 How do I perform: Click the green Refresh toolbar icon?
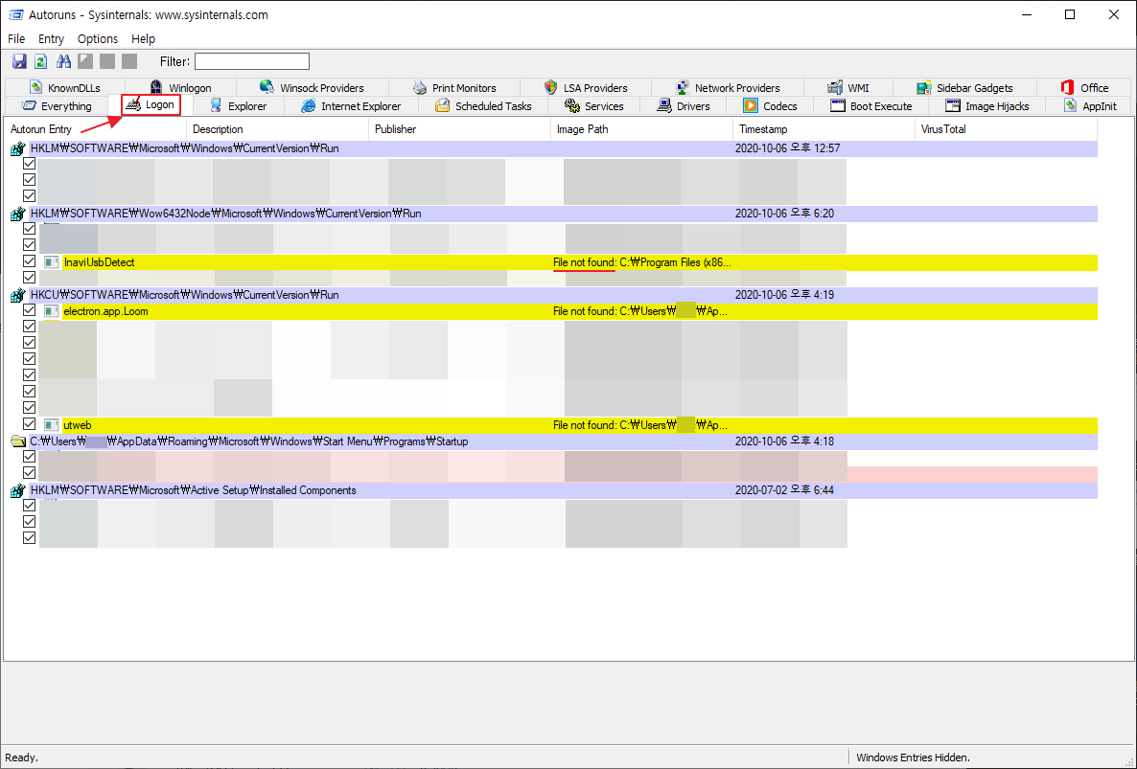[x=41, y=61]
